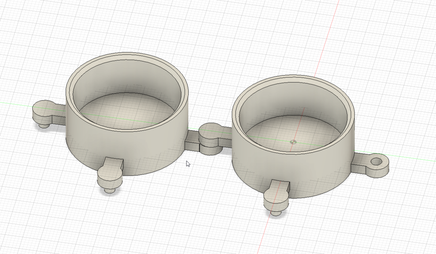This screenshot has height=254, width=436.
Task: Click the inner wall of left ring
Action: [x=128, y=81]
